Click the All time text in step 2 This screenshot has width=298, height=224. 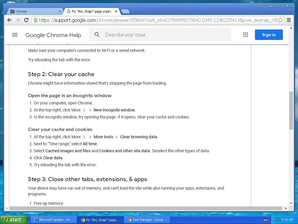click(90, 144)
